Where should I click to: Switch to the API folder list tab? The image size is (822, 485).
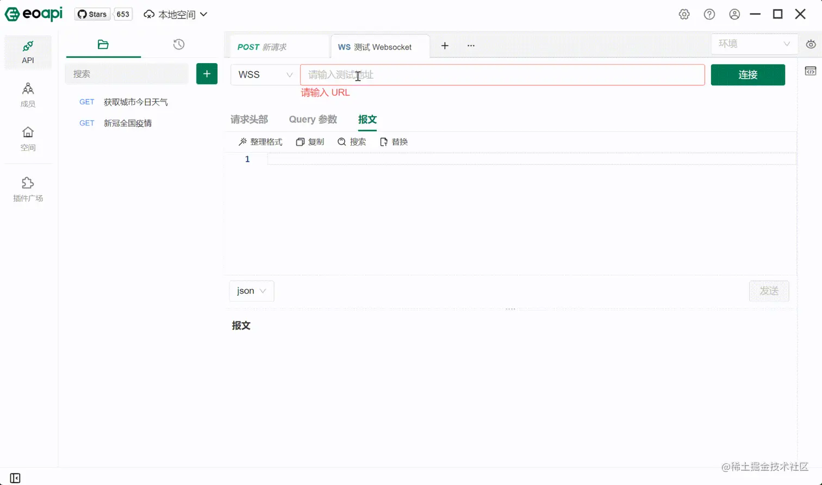click(x=103, y=45)
